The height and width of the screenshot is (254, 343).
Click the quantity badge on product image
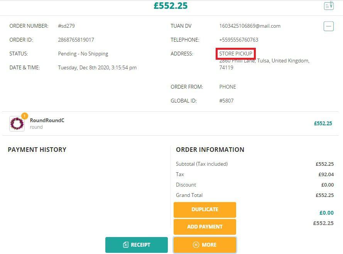(24, 116)
